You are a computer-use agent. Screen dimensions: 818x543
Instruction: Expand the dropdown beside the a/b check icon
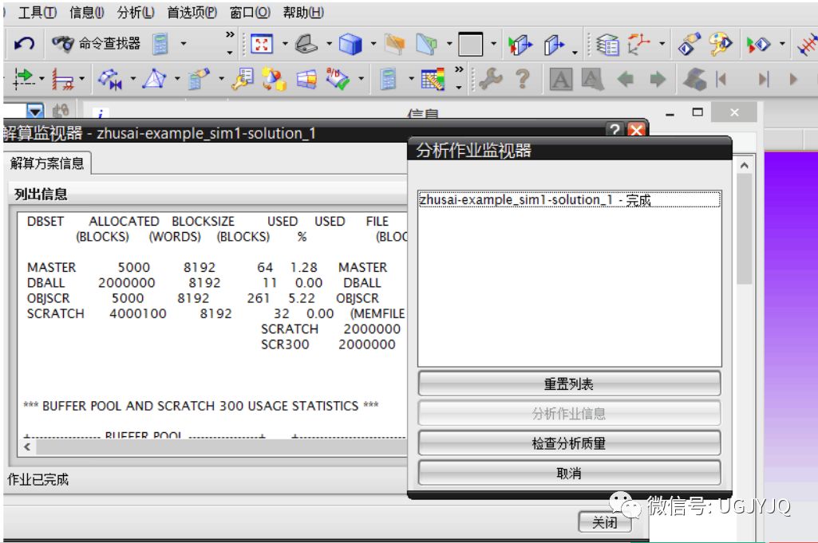tap(361, 79)
